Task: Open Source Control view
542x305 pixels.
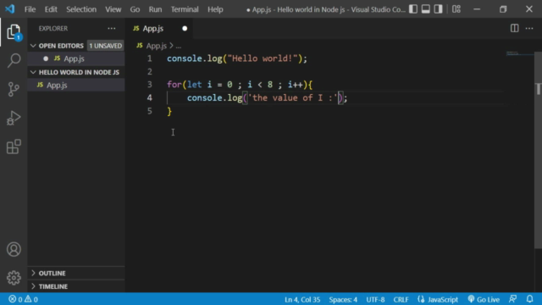Action: 14,89
